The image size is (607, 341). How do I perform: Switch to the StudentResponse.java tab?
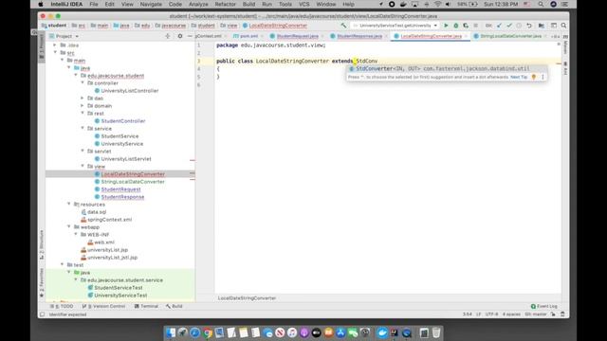click(359, 36)
